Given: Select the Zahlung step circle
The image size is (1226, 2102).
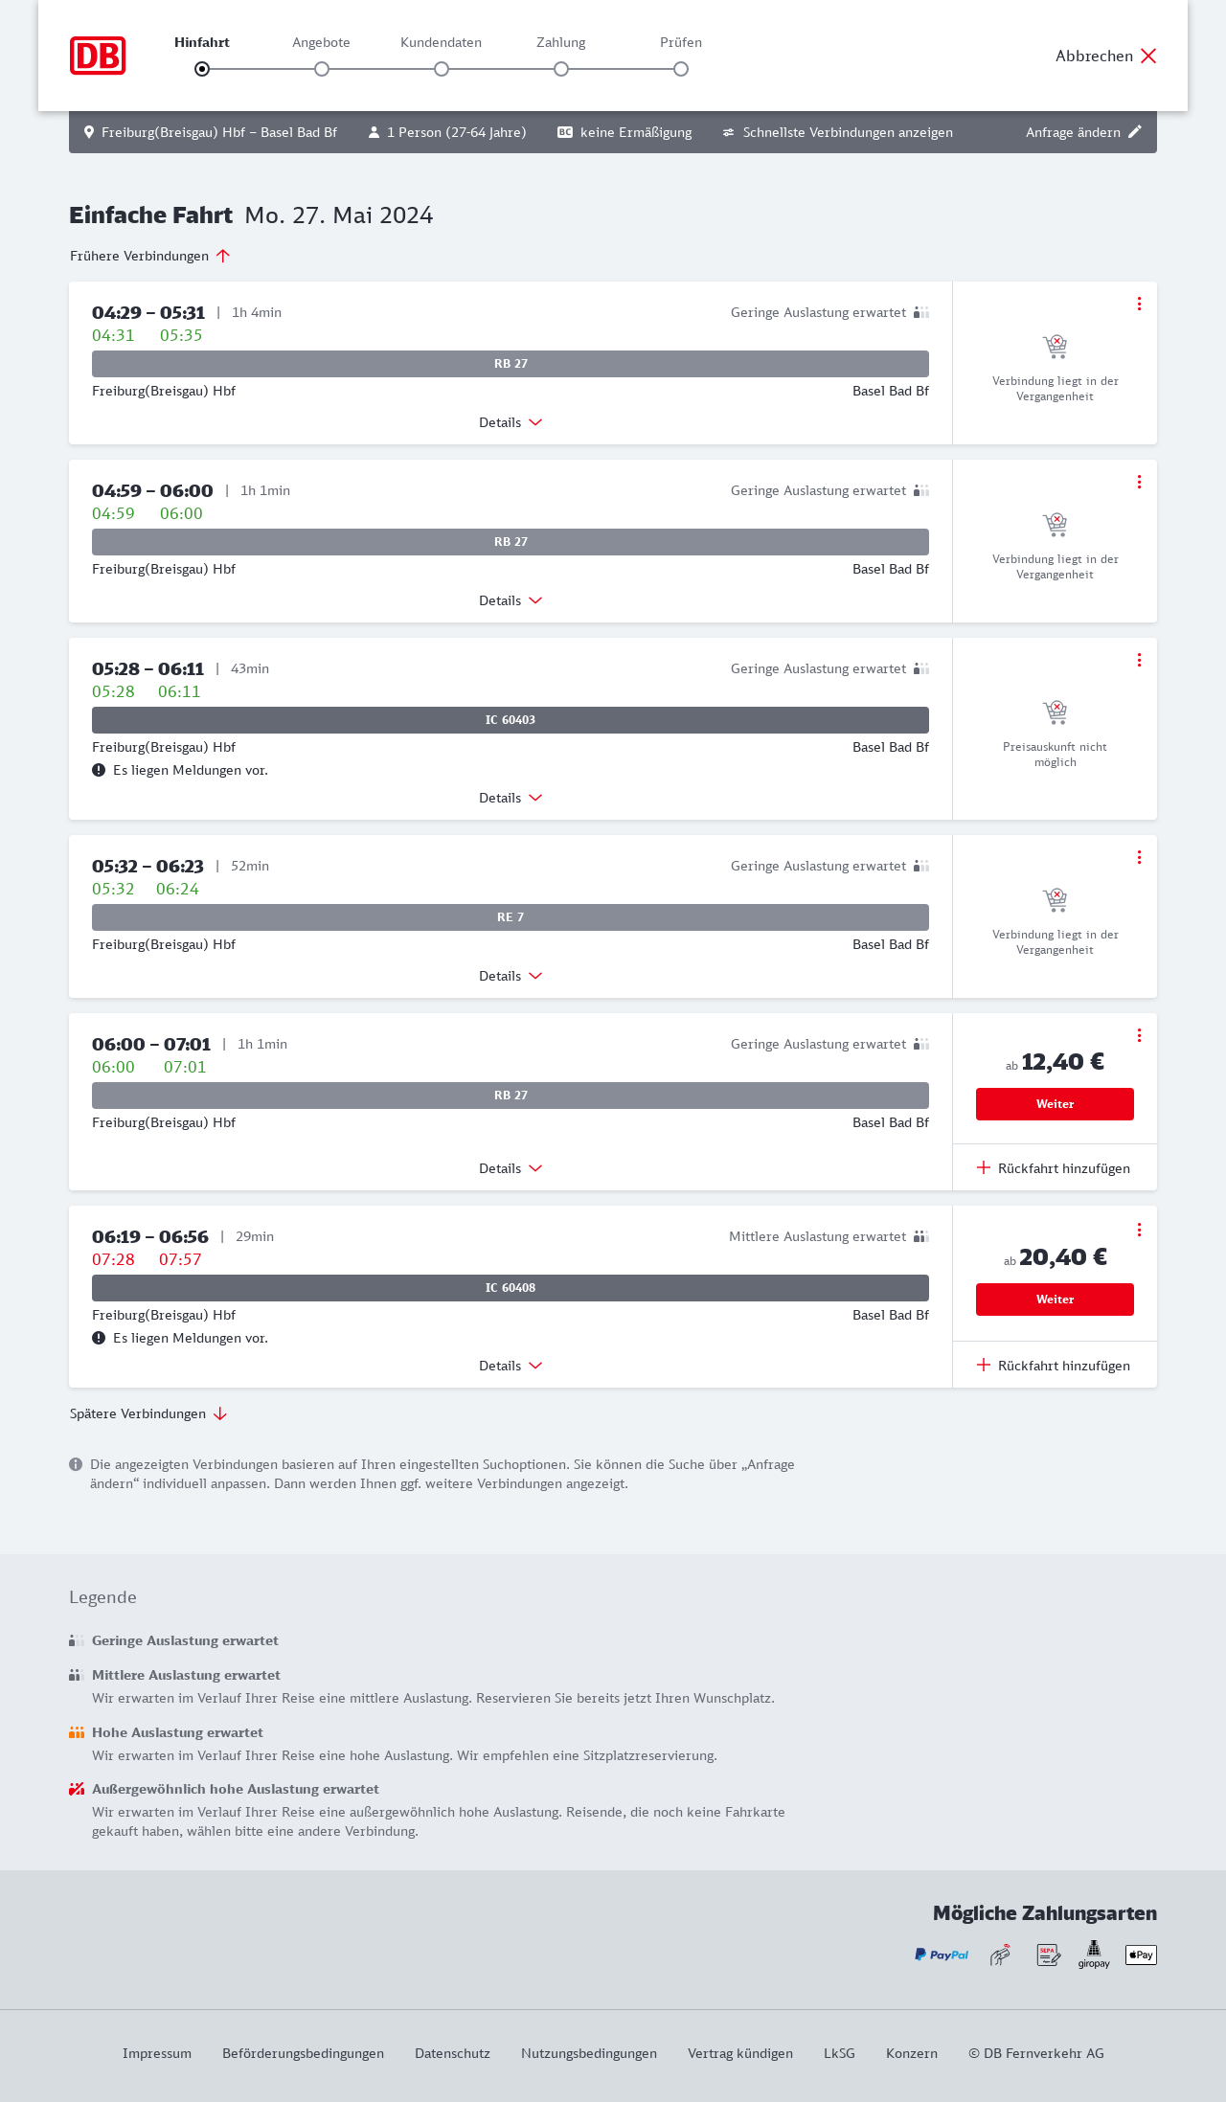Looking at the screenshot, I should coord(561,69).
